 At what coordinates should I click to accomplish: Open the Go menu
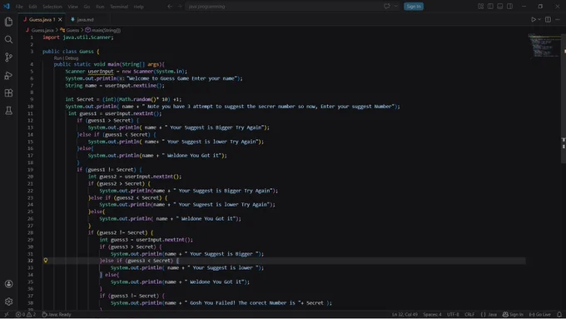[x=87, y=7]
